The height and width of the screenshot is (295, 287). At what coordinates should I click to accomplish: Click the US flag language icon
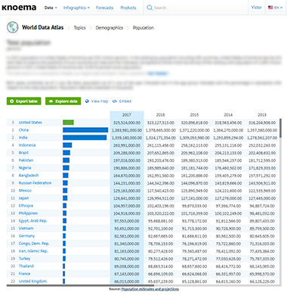click(x=270, y=8)
